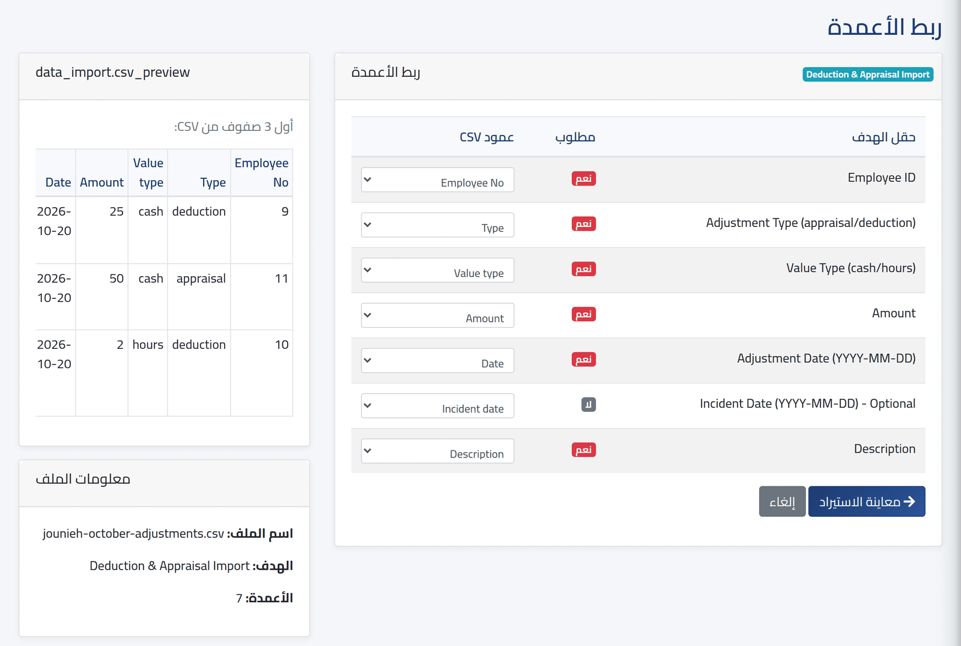Open the Employee No column dropdown
961x646 pixels.
(x=437, y=180)
